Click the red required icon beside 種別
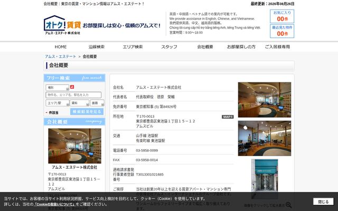 72,87
